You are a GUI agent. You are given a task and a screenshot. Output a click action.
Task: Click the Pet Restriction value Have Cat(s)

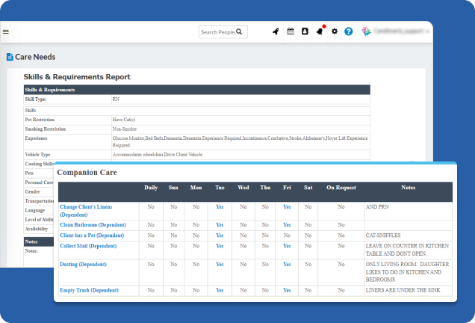124,120
